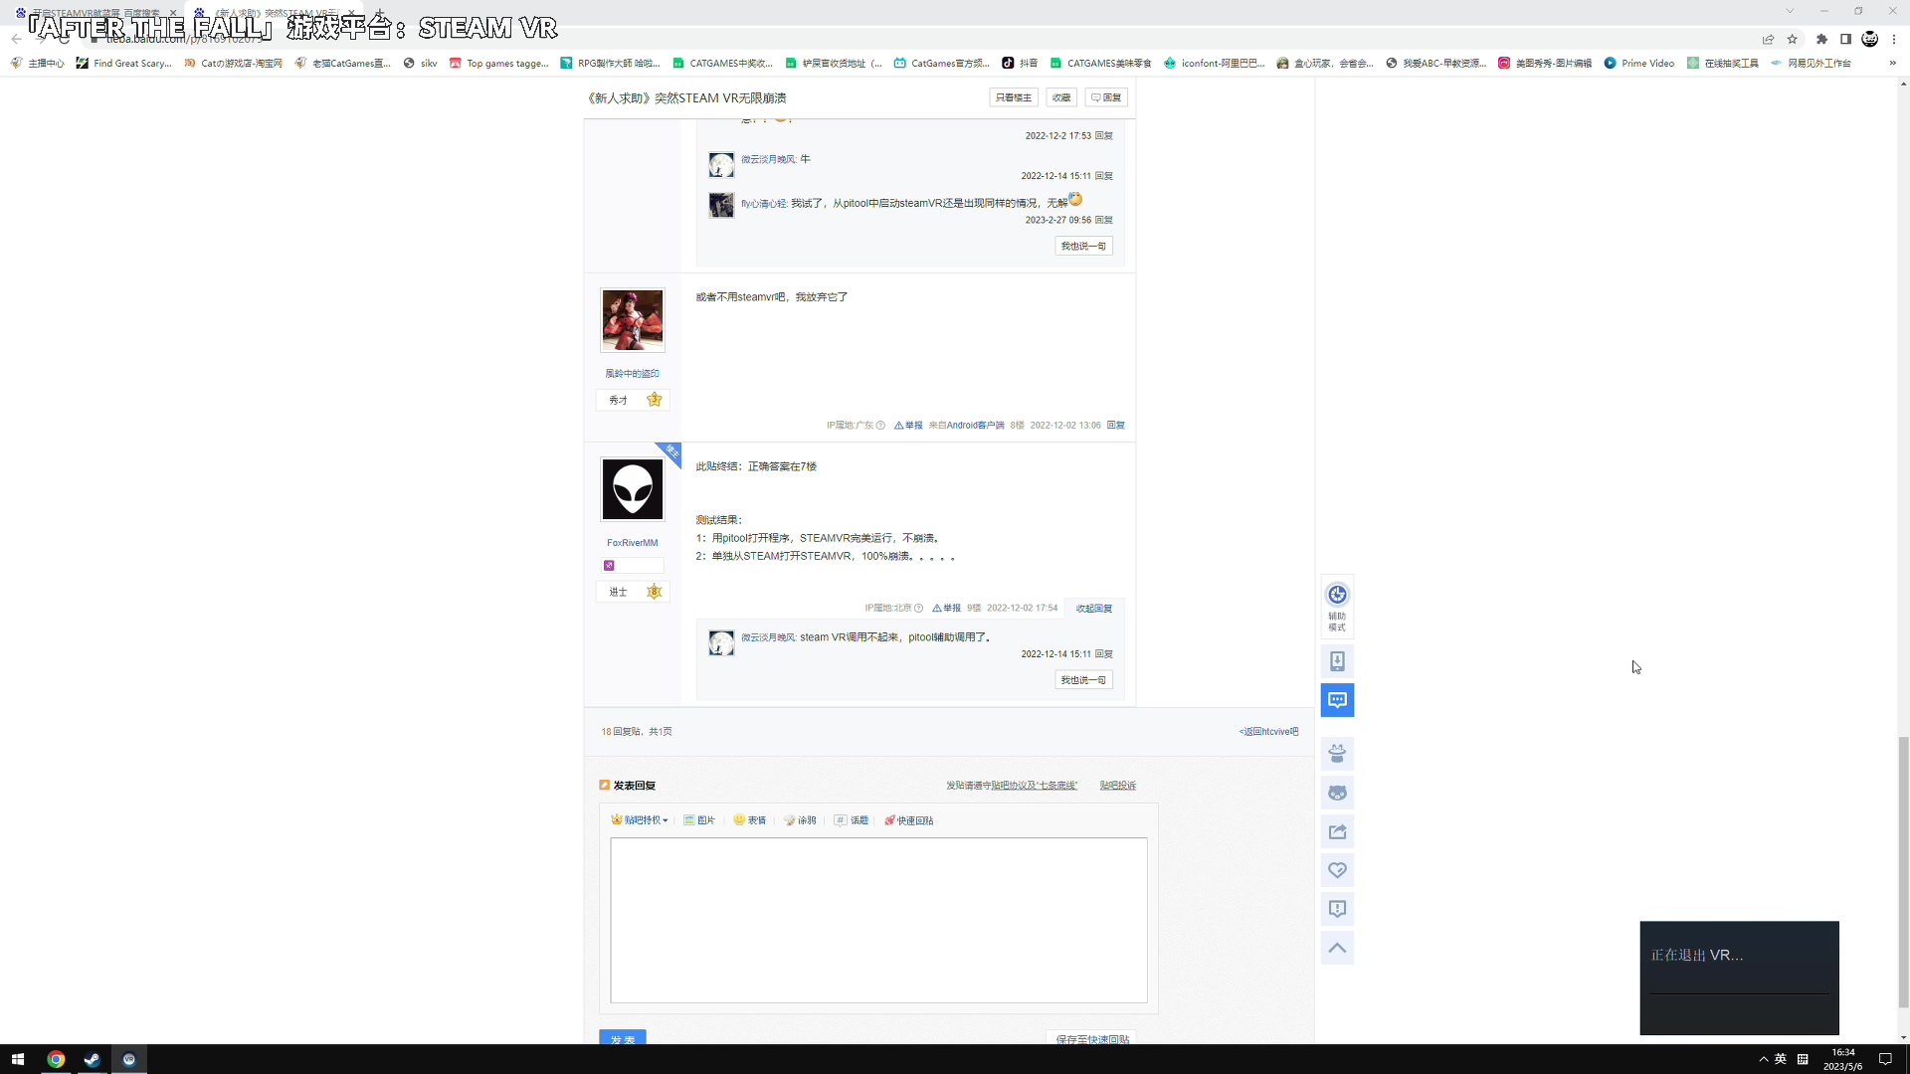Image resolution: width=1910 pixels, height=1074 pixels.
Task: Click the Chrome profile avatar icon
Action: pos(1870,39)
